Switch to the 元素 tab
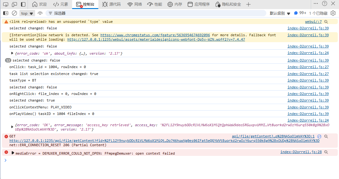The width and height of the screenshot is (339, 179). coord(60,4)
